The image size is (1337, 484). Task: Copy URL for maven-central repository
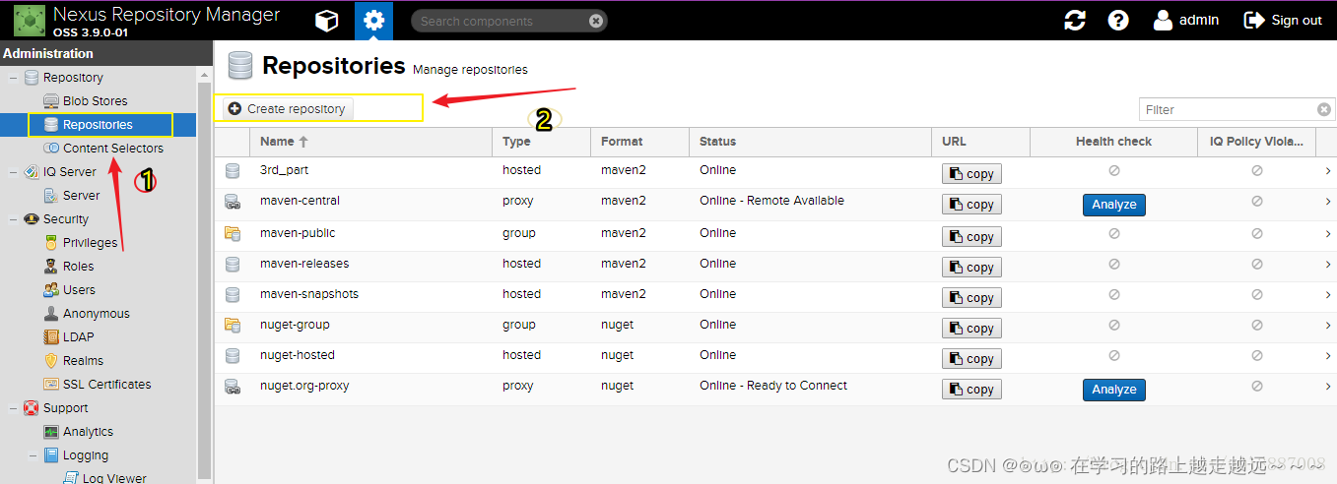pos(971,205)
